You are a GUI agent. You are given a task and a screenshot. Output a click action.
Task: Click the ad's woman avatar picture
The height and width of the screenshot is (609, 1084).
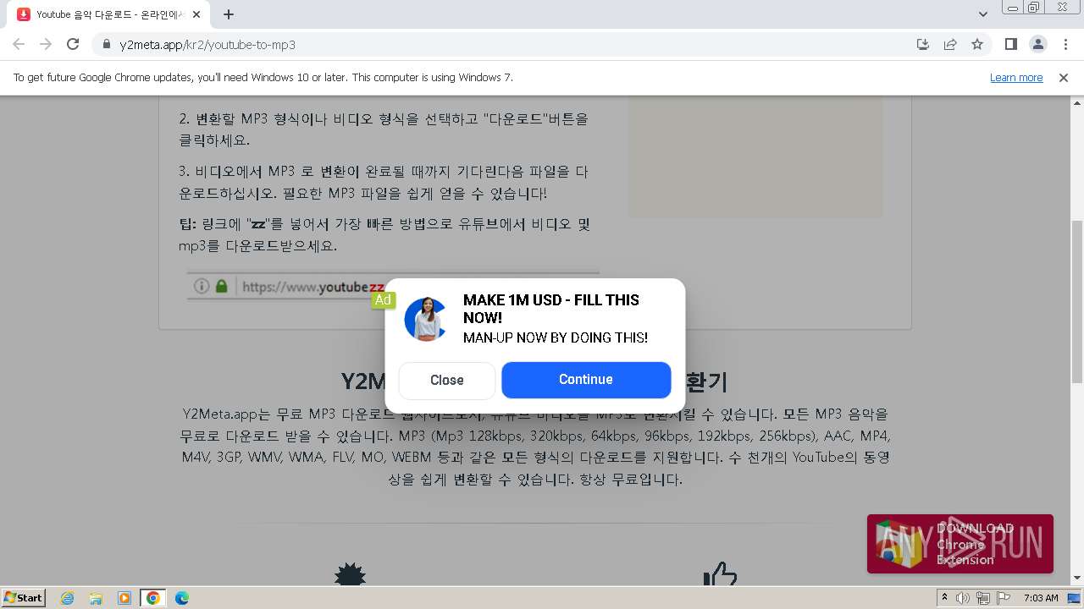(425, 319)
